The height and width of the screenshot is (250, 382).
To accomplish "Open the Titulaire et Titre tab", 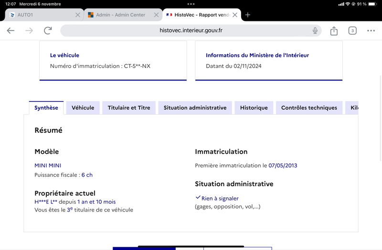I will [x=129, y=108].
